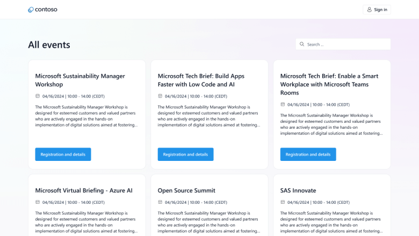419x236 pixels.
Task: Open the Enable a Smart Workplace event title
Action: (x=329, y=84)
